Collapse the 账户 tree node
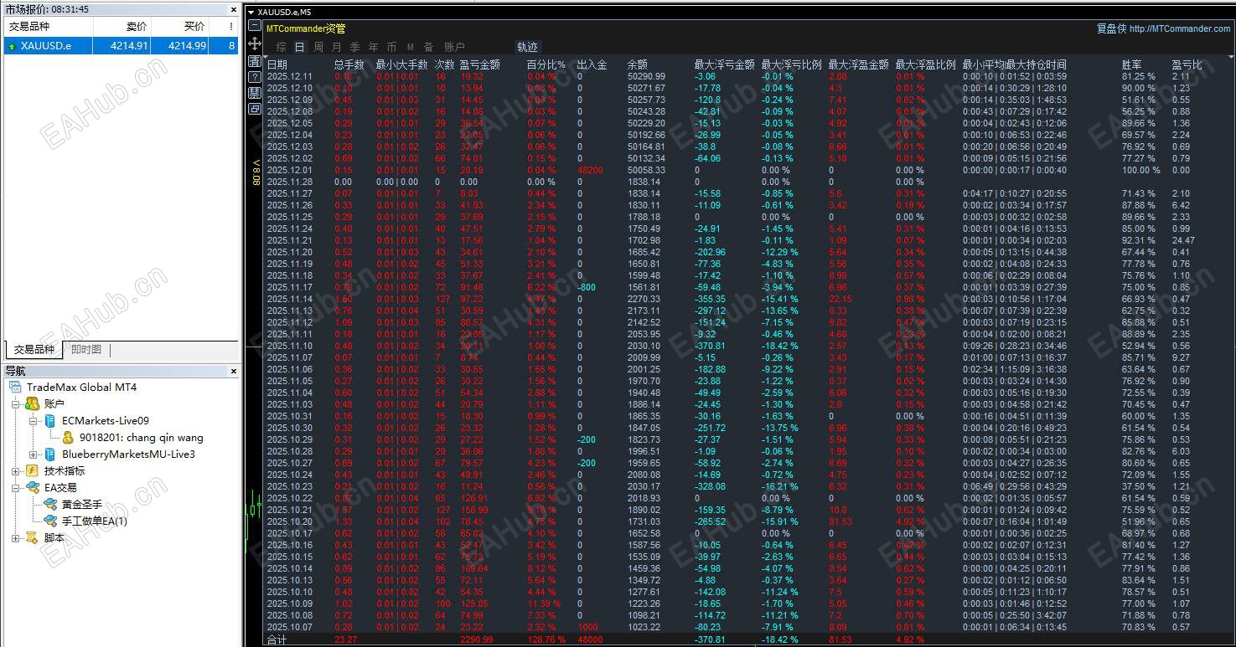This screenshot has height=647, width=1236. click(16, 404)
